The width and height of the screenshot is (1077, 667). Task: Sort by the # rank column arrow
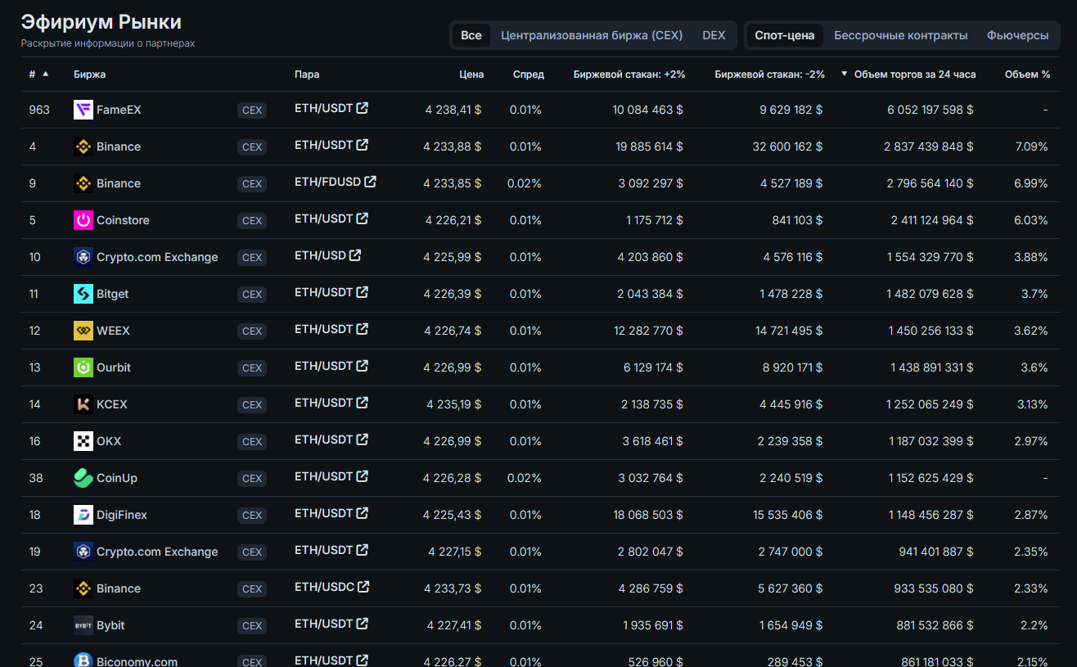[46, 74]
